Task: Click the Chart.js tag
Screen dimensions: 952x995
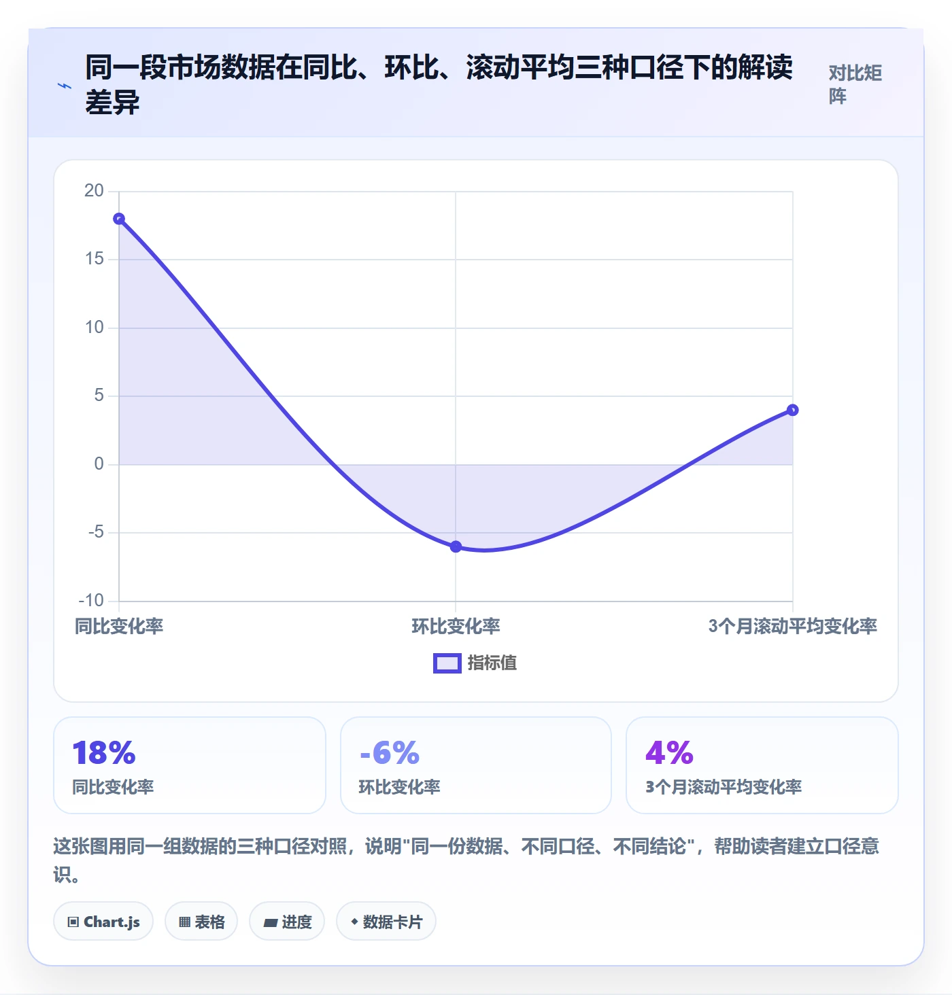Action: (x=103, y=922)
